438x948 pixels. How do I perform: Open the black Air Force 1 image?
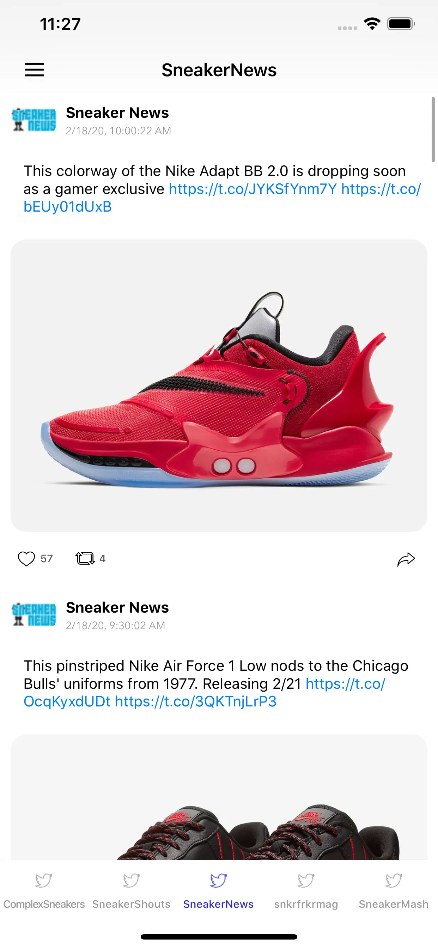[219, 797]
